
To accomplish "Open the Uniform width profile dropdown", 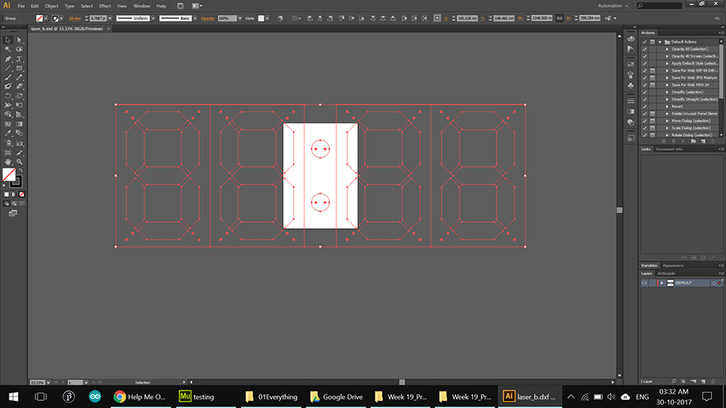I will [153, 18].
